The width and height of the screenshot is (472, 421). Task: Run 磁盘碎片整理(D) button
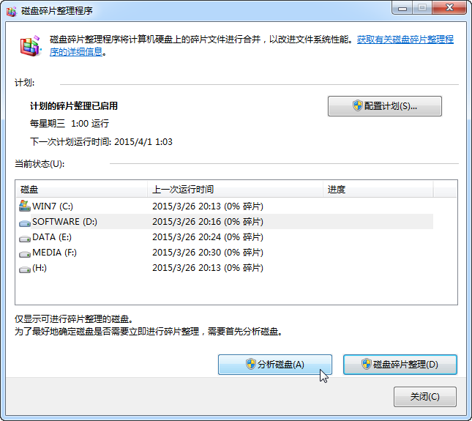point(400,365)
